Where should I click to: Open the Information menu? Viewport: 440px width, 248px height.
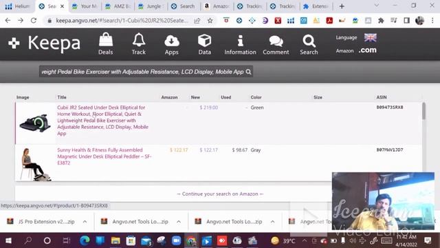click(x=240, y=44)
